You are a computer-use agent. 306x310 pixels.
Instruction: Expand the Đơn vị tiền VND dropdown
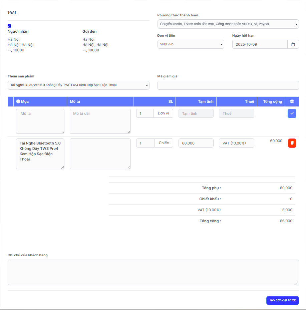click(191, 44)
